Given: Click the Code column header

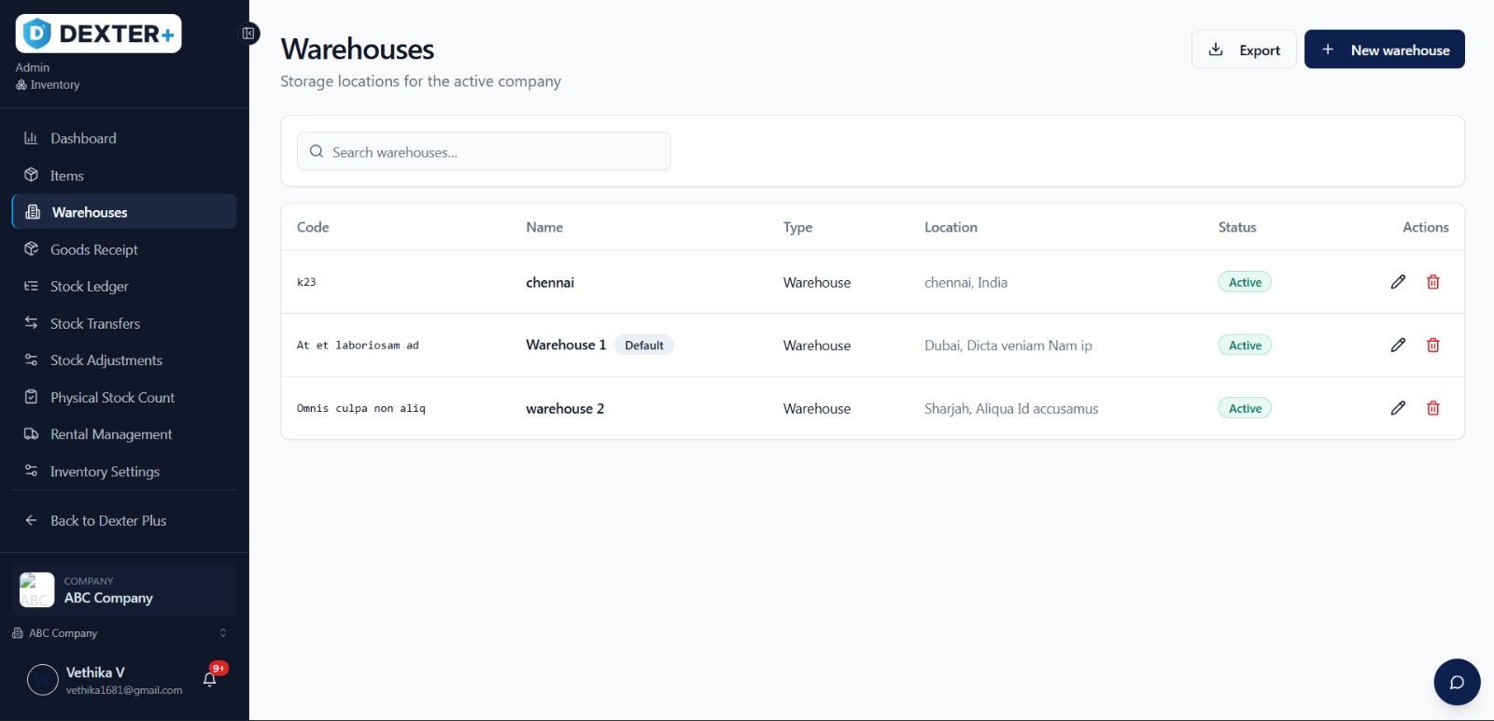Looking at the screenshot, I should pos(313,227).
